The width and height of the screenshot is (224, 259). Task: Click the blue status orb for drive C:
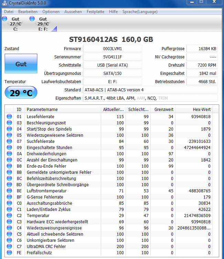click(x=4, y=19)
